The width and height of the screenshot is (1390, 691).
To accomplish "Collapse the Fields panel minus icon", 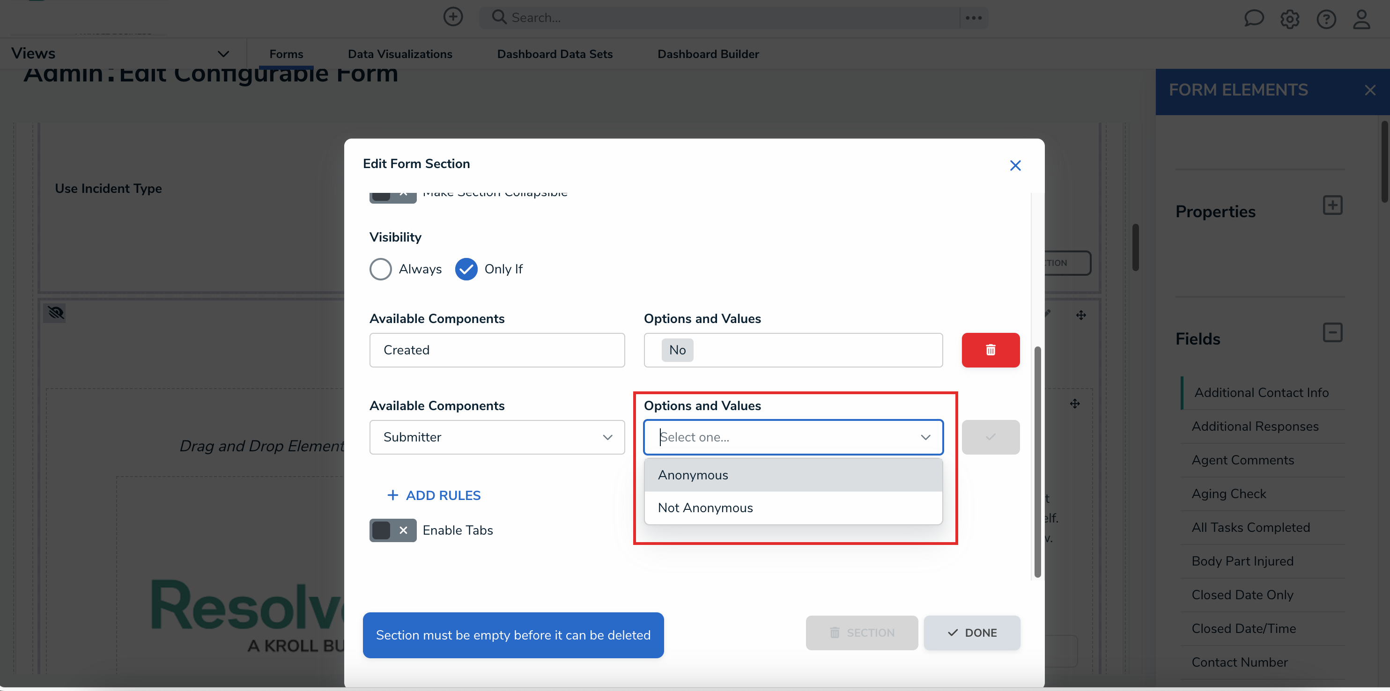I will [1332, 332].
